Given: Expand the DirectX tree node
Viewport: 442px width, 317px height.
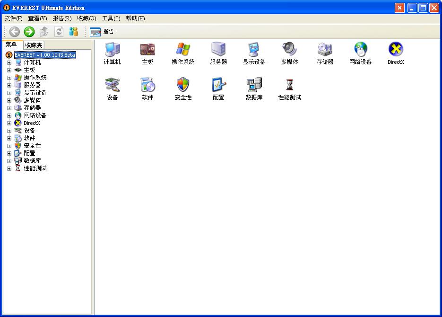Looking at the screenshot, I should point(9,123).
